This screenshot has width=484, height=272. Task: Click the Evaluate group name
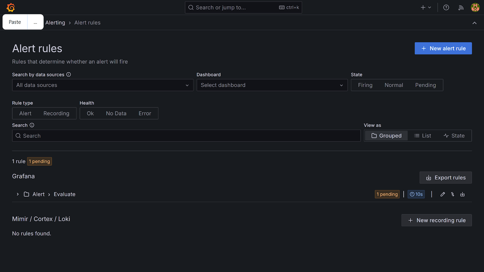[64, 194]
